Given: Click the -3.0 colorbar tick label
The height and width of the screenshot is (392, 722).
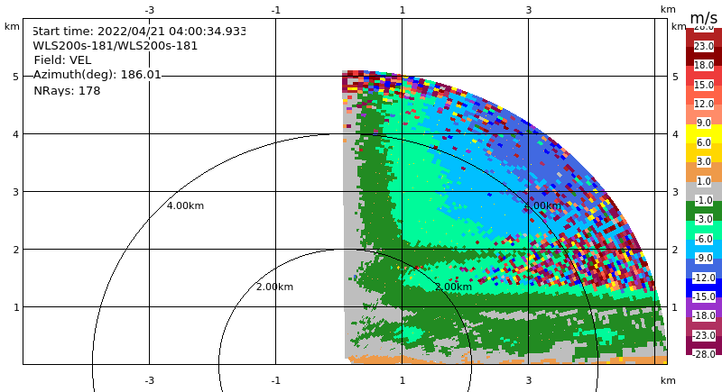Looking at the screenshot, I should pos(704,219).
